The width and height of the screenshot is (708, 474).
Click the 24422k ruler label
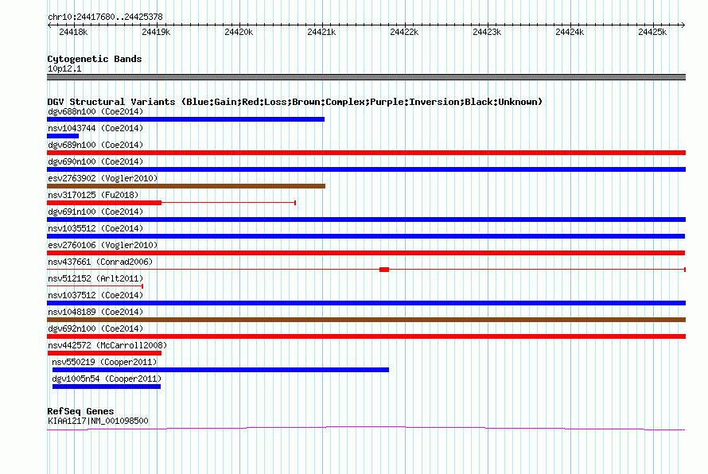click(404, 32)
